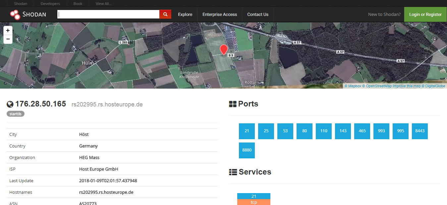Focus the Shodan search input field
The width and height of the screenshot is (447, 205).
pyautogui.click(x=108, y=14)
